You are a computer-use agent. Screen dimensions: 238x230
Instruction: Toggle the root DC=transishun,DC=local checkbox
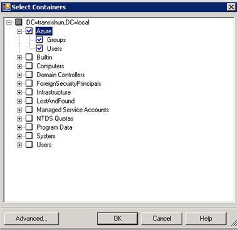pyautogui.click(x=19, y=22)
